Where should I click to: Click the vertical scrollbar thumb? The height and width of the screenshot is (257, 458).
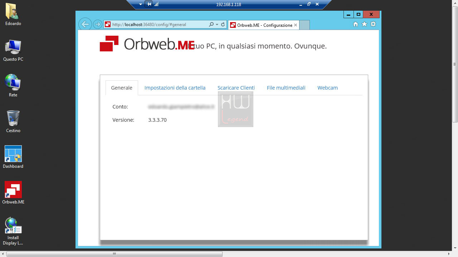pos(455,64)
